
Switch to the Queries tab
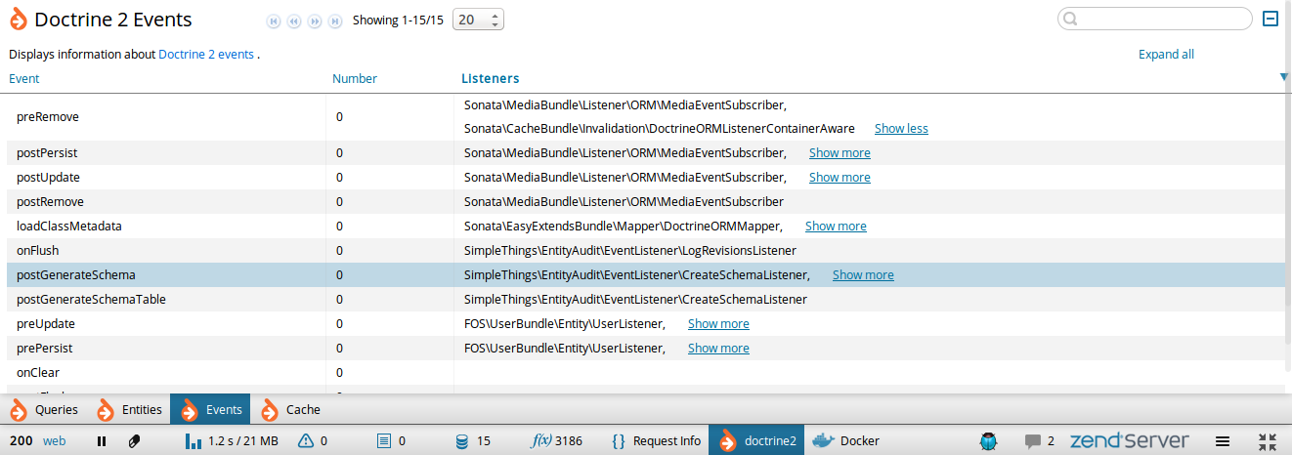(x=44, y=410)
